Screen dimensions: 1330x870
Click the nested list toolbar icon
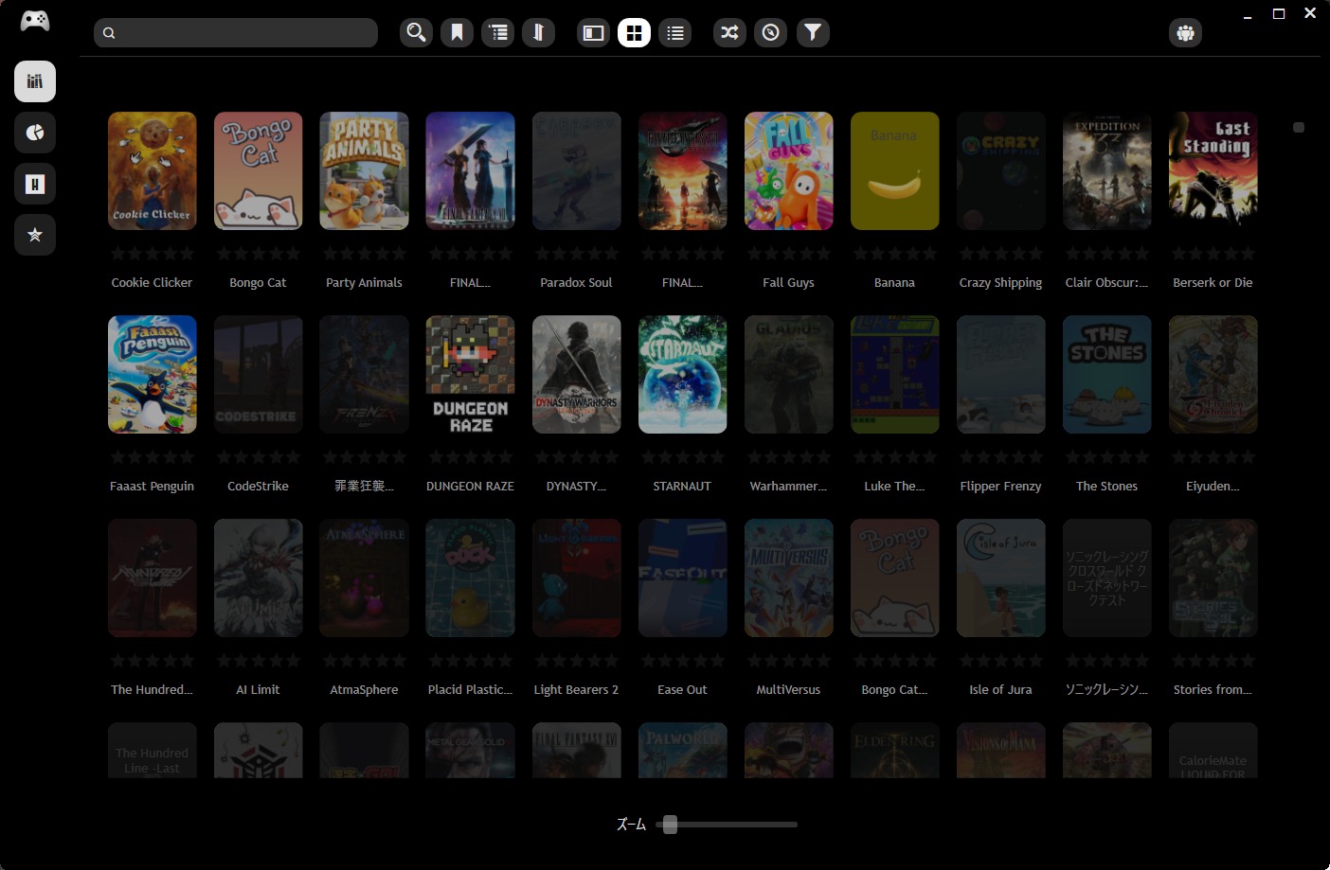coord(497,33)
